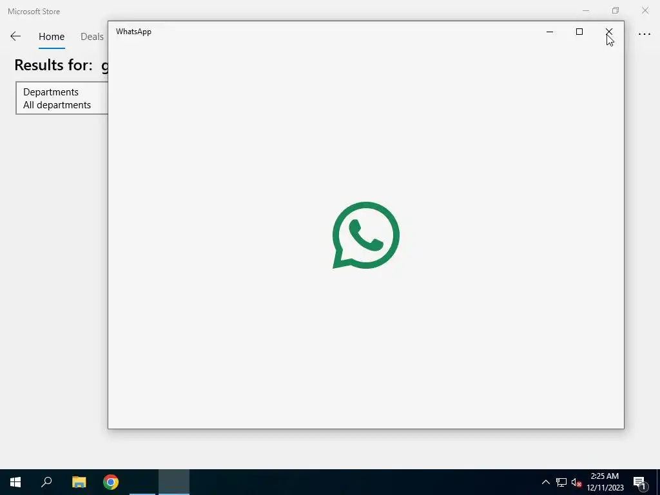This screenshot has height=495, width=660.
Task: Open the Deals tab in Microsoft Store
Action: tap(92, 37)
